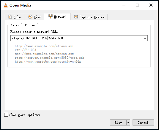Screen dimensions: 159x130
Task: Close the Open Media dialog
Action: coord(151,5)
